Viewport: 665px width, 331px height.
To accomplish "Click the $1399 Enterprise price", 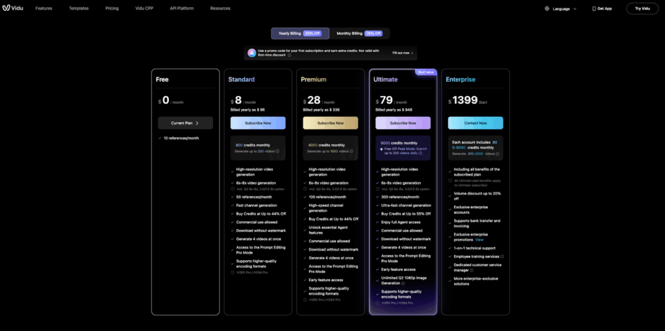I will [464, 101].
